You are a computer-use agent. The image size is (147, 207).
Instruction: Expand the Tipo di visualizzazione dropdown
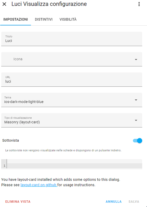coord(136,120)
